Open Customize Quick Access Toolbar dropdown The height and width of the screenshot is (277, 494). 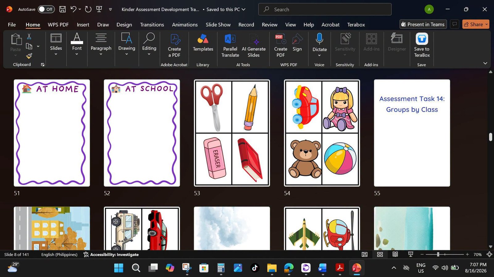pyautogui.click(x=110, y=9)
